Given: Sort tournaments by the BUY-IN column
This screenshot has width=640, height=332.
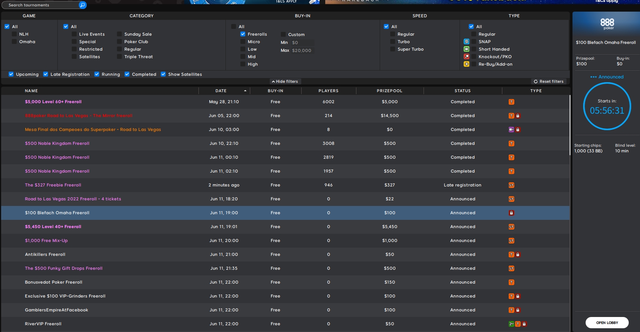Looking at the screenshot, I should click(275, 91).
